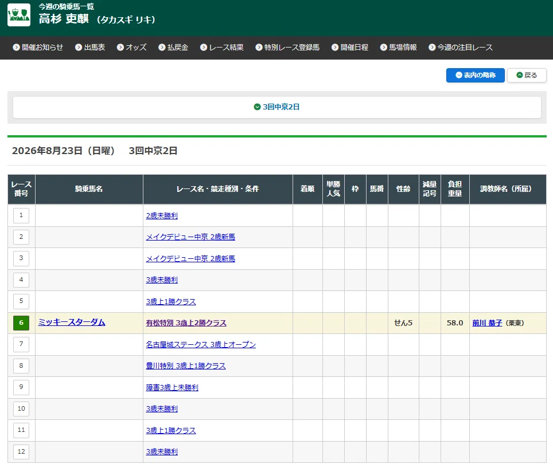Click the green race number 6 badge
Viewport: 553px width, 468px height.
click(21, 323)
